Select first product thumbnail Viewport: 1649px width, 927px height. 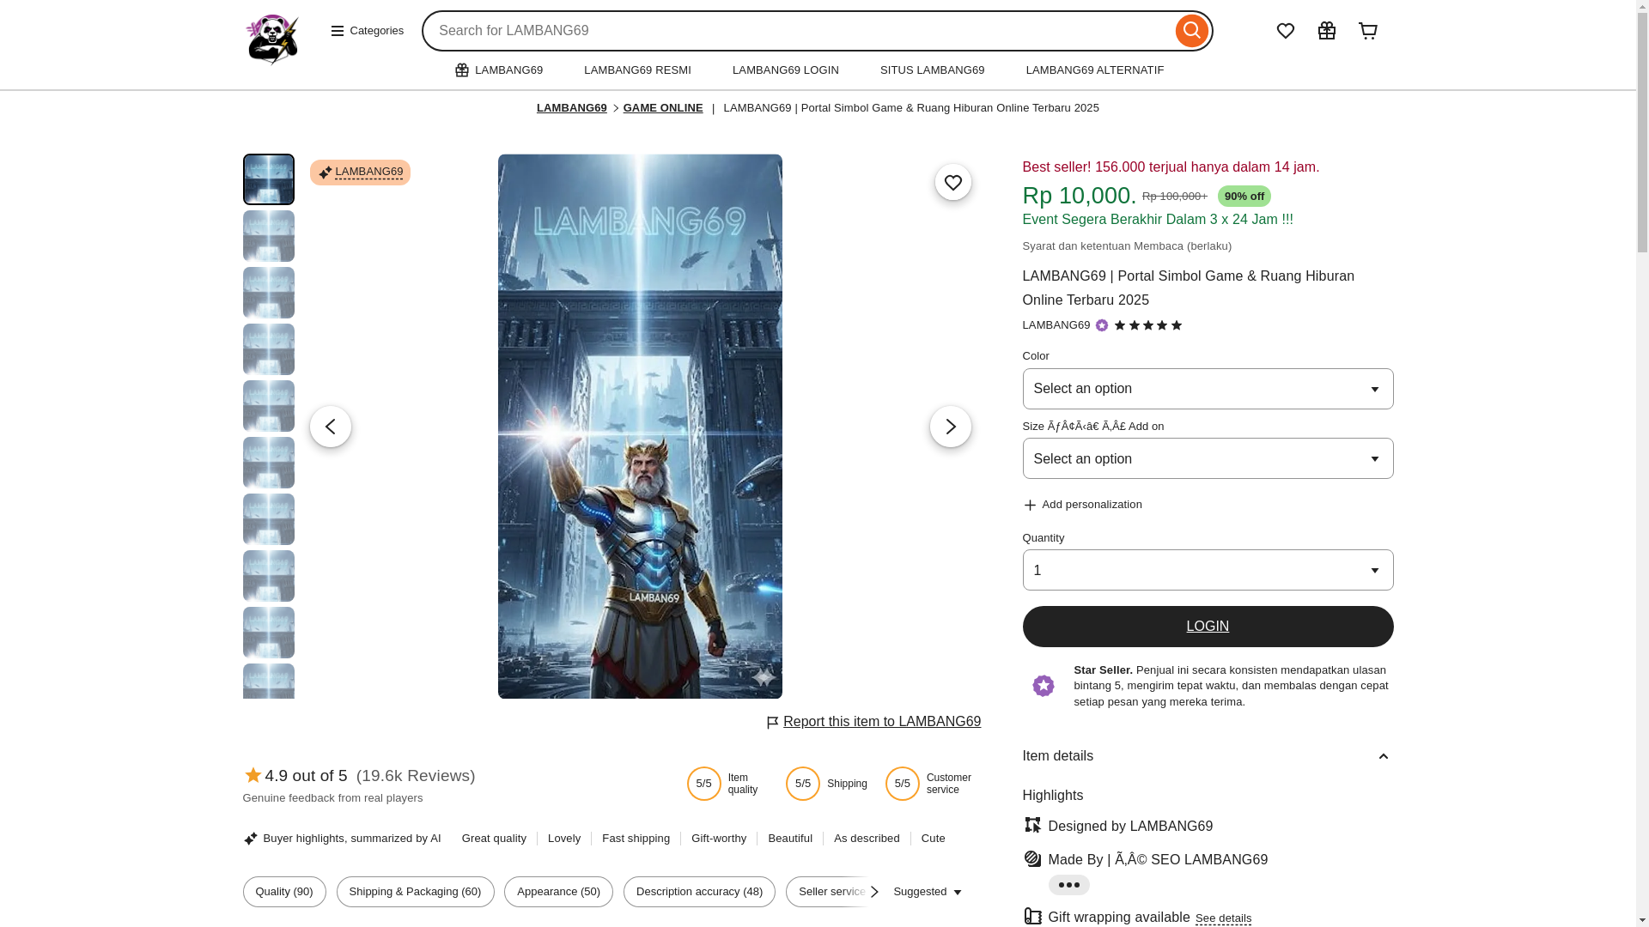pos(268,179)
